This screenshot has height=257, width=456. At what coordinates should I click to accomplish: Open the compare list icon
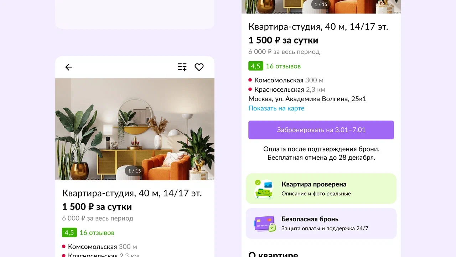tap(182, 67)
